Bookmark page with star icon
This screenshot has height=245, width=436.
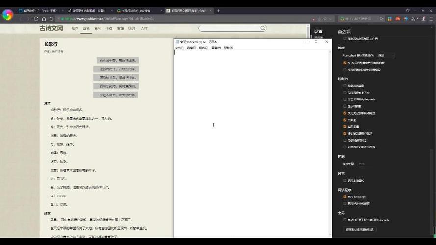tap(325, 19)
